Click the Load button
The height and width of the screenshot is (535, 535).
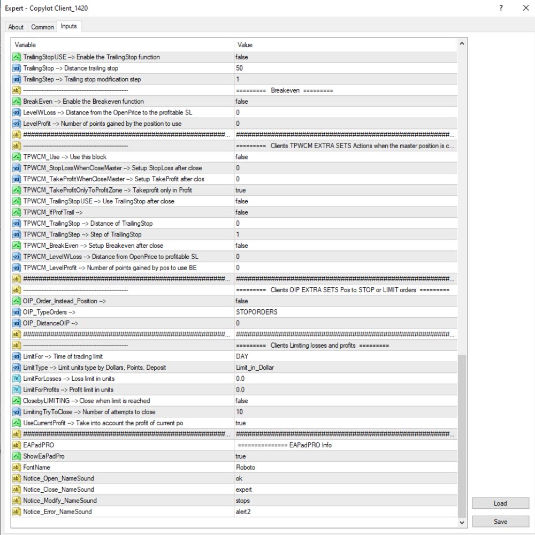coord(500,503)
